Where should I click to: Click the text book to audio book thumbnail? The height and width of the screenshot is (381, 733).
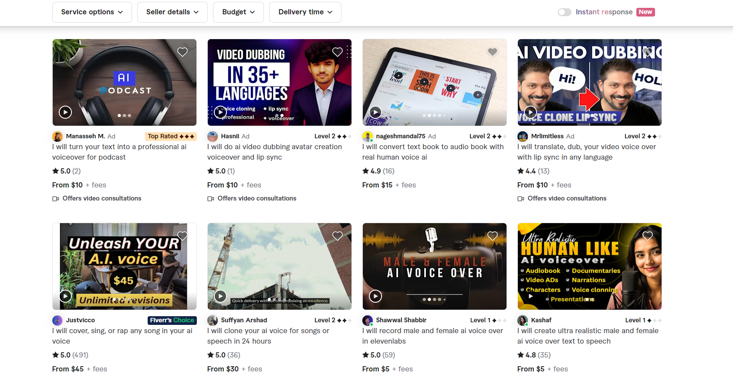tap(434, 83)
